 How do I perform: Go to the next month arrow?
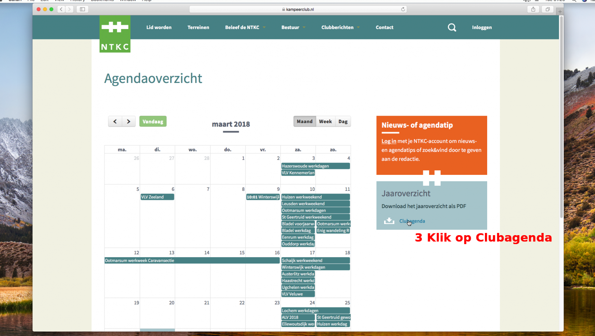[x=129, y=121]
